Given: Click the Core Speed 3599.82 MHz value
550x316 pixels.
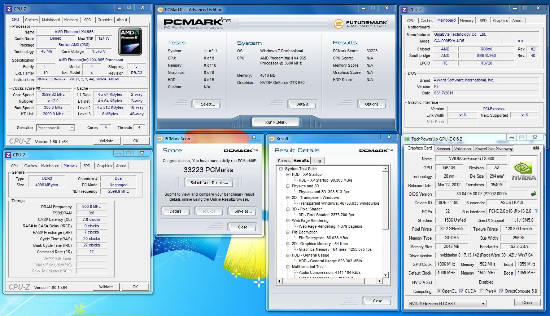Looking at the screenshot, I should 53,95.
